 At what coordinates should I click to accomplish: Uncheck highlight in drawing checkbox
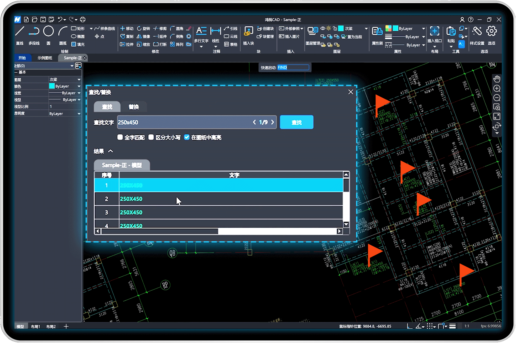[187, 137]
